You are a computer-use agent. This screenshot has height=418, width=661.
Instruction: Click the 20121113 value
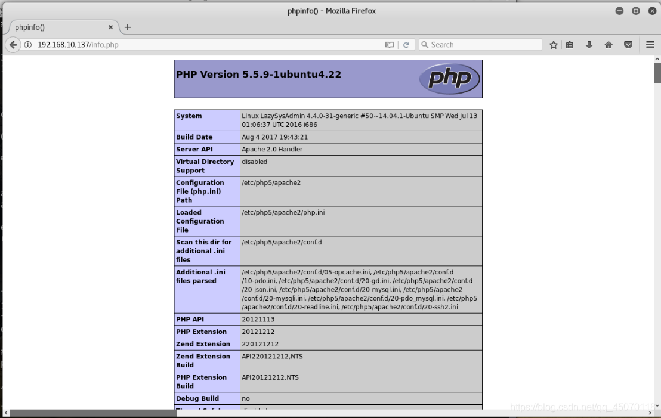click(258, 320)
